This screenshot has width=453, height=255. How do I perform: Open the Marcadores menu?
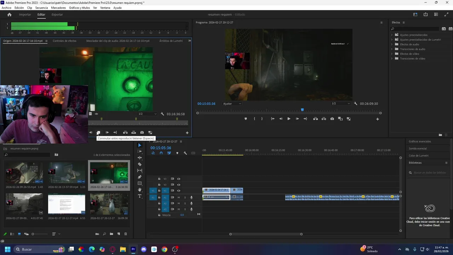coord(58,8)
